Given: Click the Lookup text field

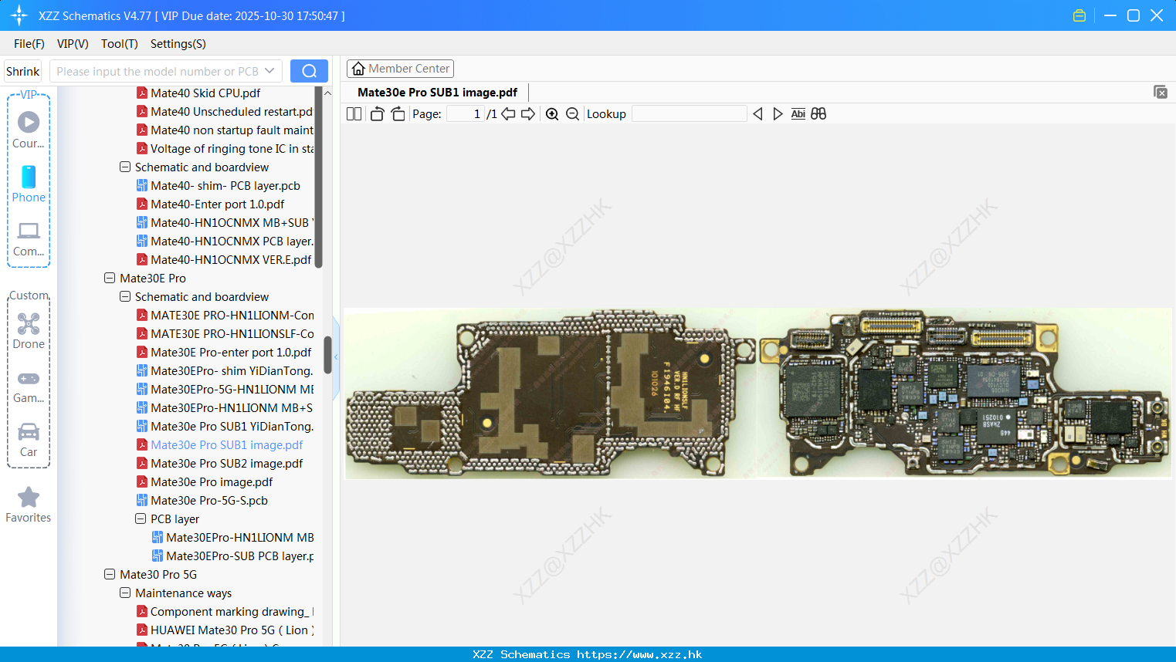Looking at the screenshot, I should coord(690,113).
